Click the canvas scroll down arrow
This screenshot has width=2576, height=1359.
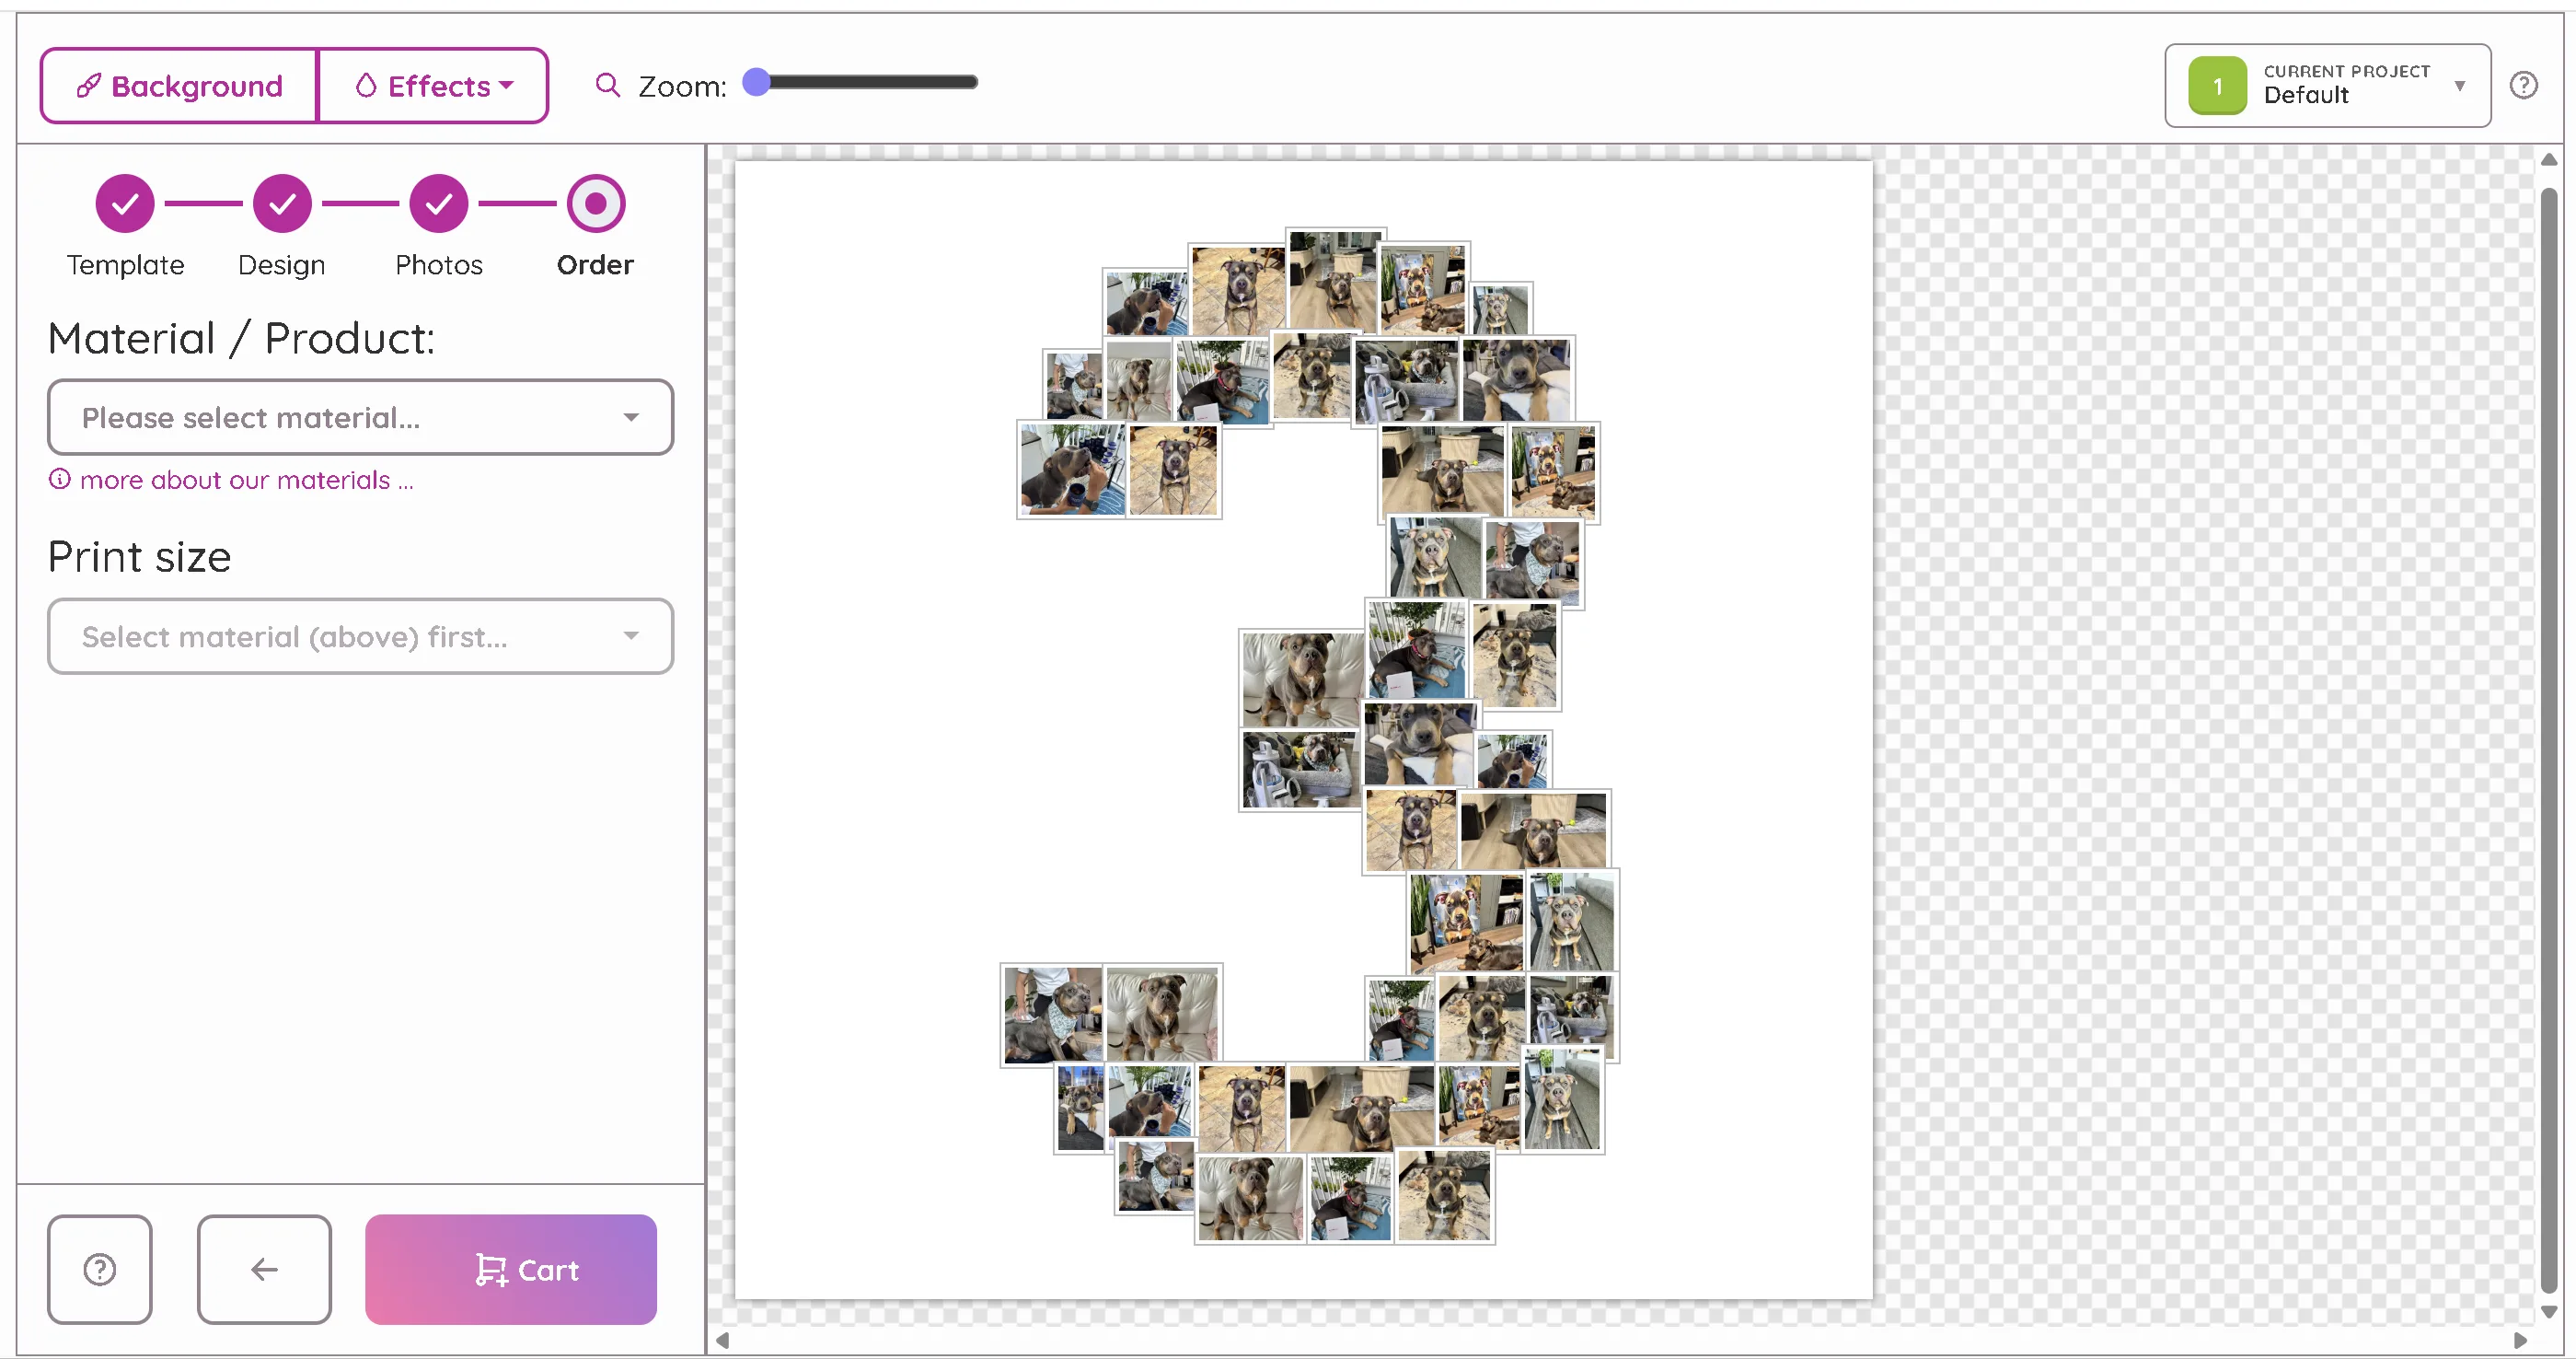point(2549,1311)
